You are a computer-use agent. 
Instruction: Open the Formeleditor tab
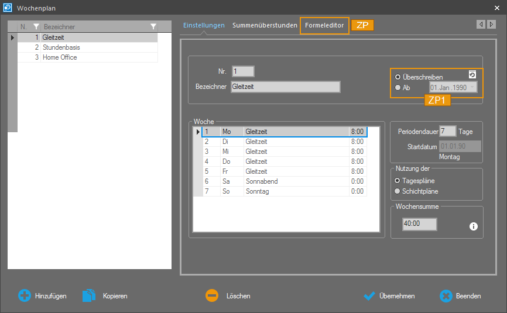[324, 26]
